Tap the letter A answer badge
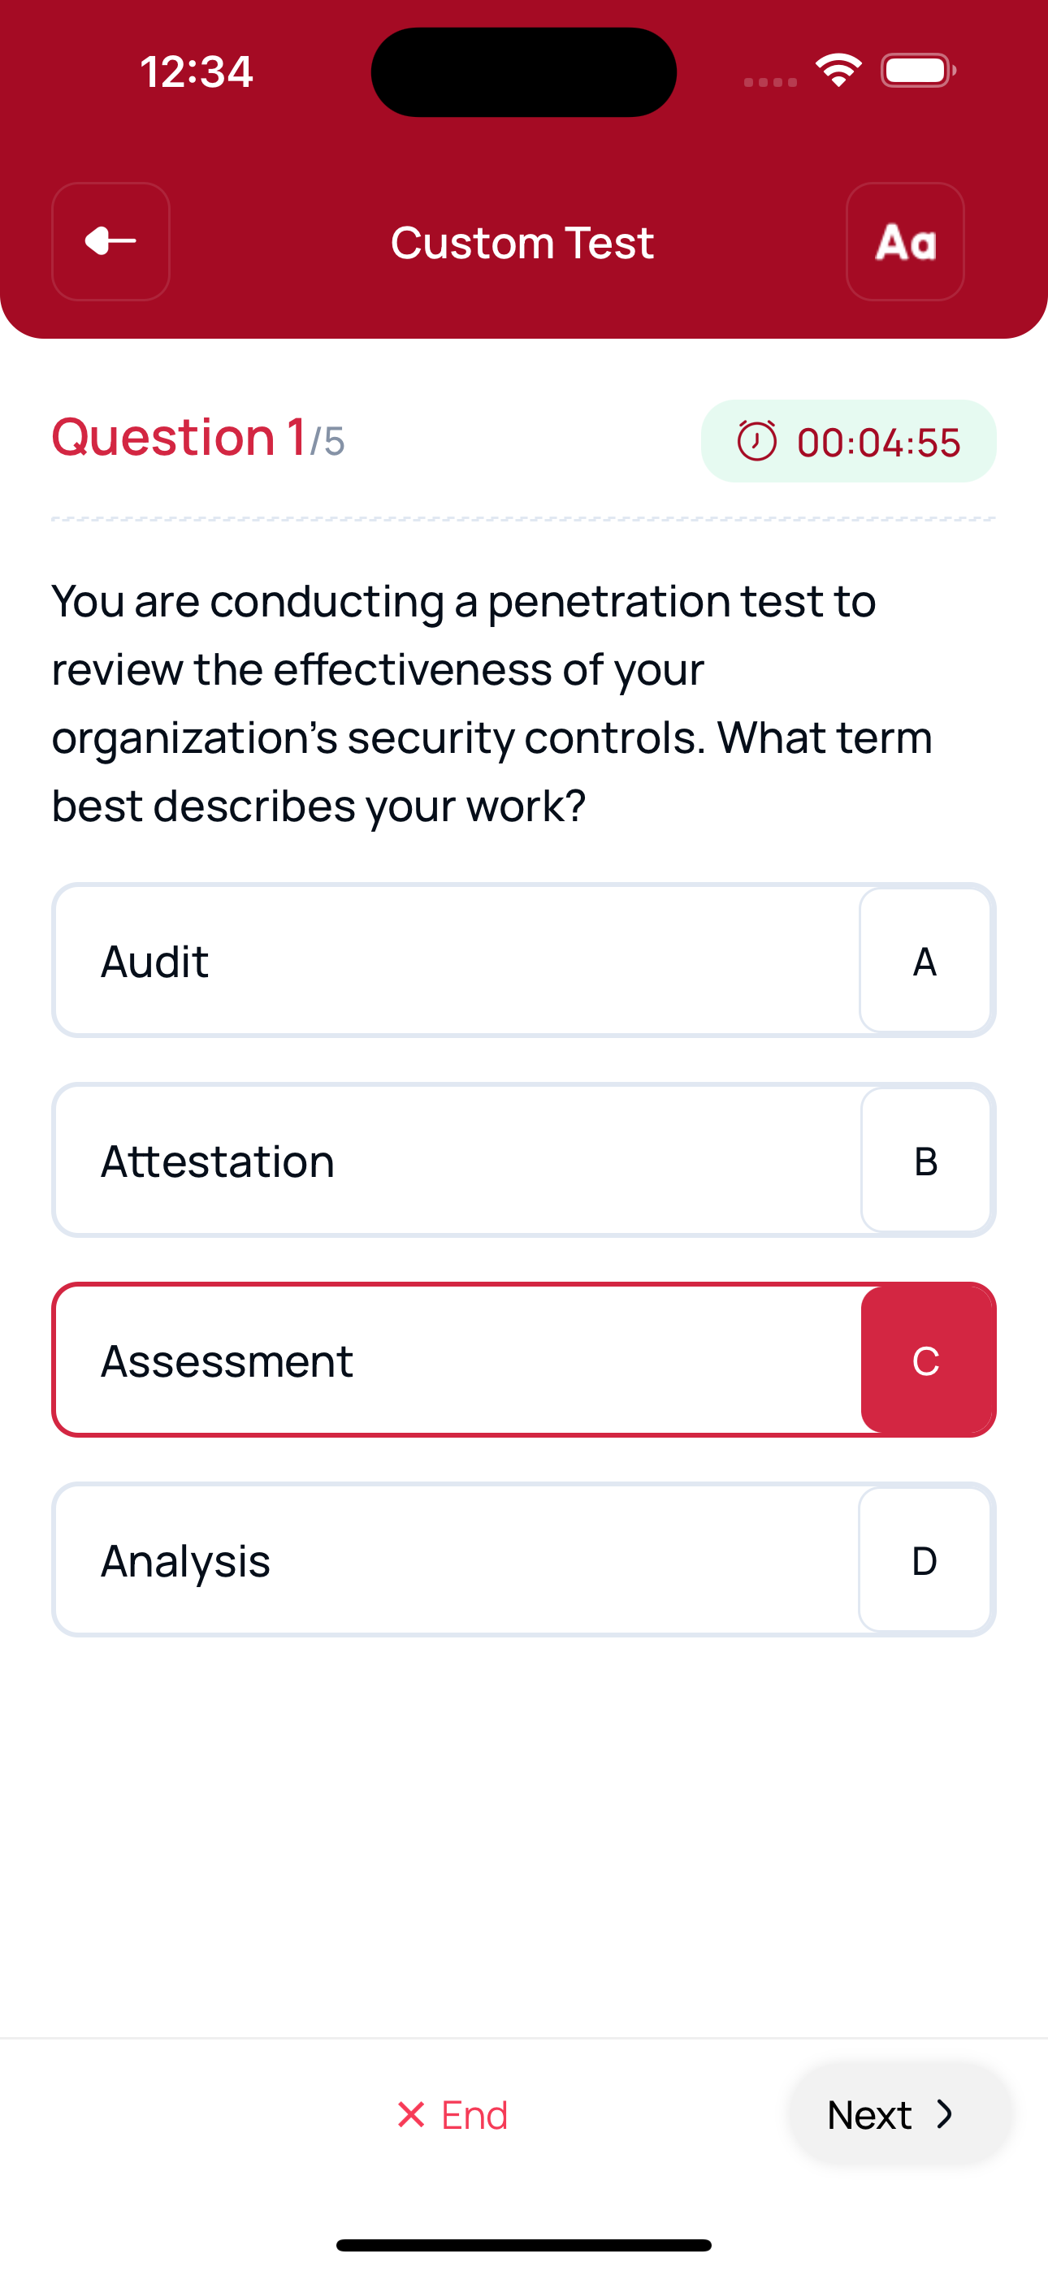 tap(925, 960)
